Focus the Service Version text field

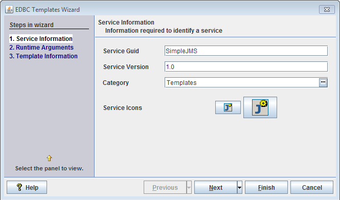click(246, 66)
